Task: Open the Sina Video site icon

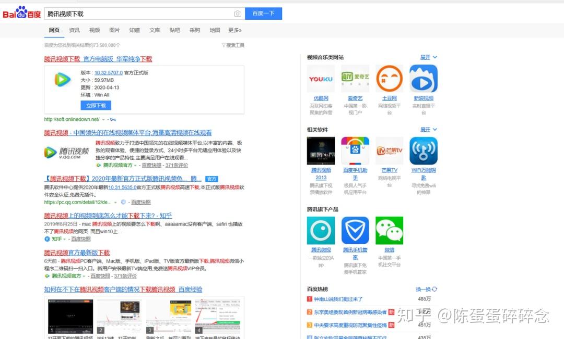Action: point(424,79)
